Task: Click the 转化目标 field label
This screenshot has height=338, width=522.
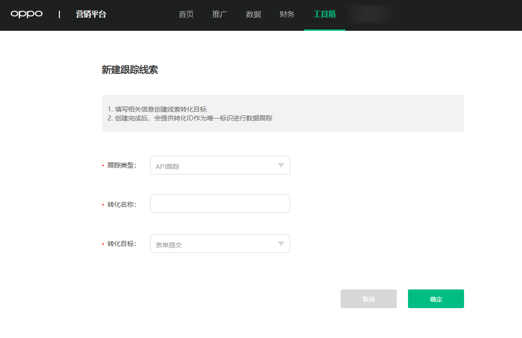Action: (121, 244)
